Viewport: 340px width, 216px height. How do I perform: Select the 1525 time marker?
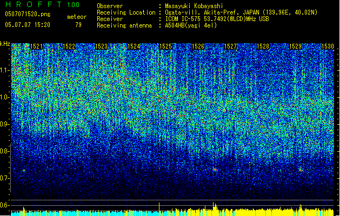coord(165,46)
